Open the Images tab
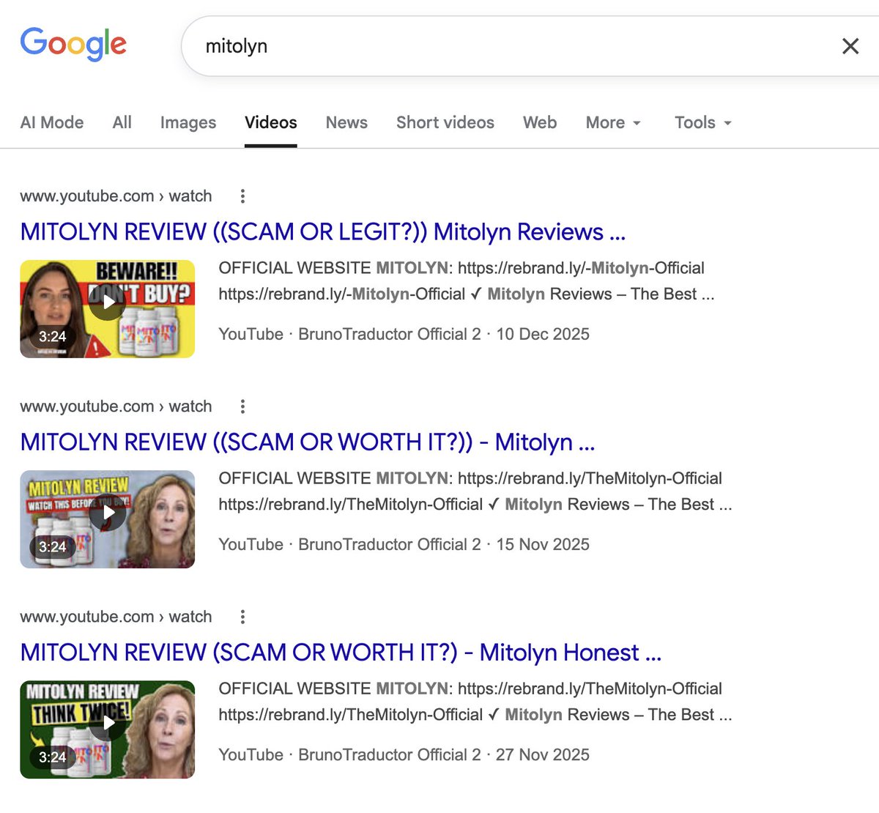This screenshot has height=813, width=879. coord(188,122)
